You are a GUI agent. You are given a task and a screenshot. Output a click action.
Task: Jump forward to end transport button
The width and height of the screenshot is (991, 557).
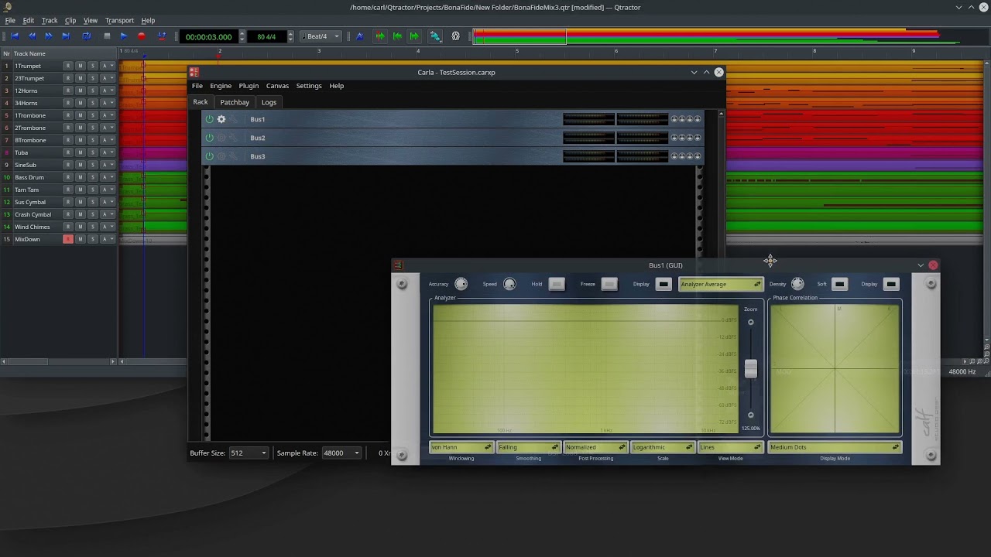[x=66, y=36]
